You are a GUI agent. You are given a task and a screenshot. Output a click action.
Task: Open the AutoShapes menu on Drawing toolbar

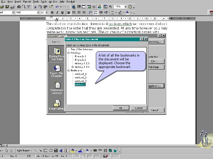(x=24, y=150)
